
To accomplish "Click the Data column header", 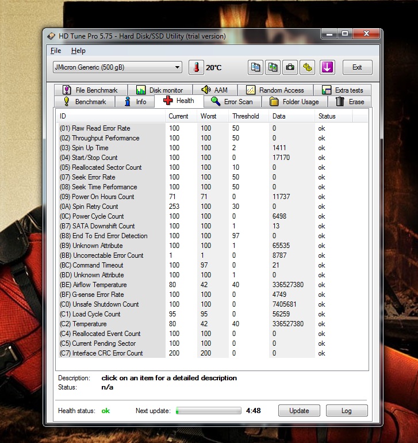I will click(x=292, y=116).
